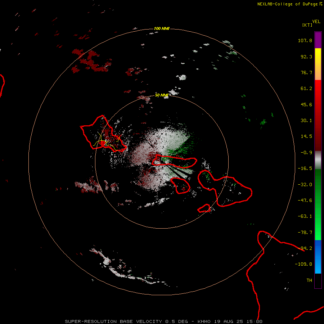Screen dimensions: 324x324
Task: Click the gray near-zero segment of color bar
Action: (x=318, y=160)
